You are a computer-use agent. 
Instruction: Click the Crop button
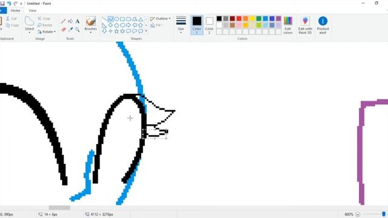pyautogui.click(x=44, y=19)
